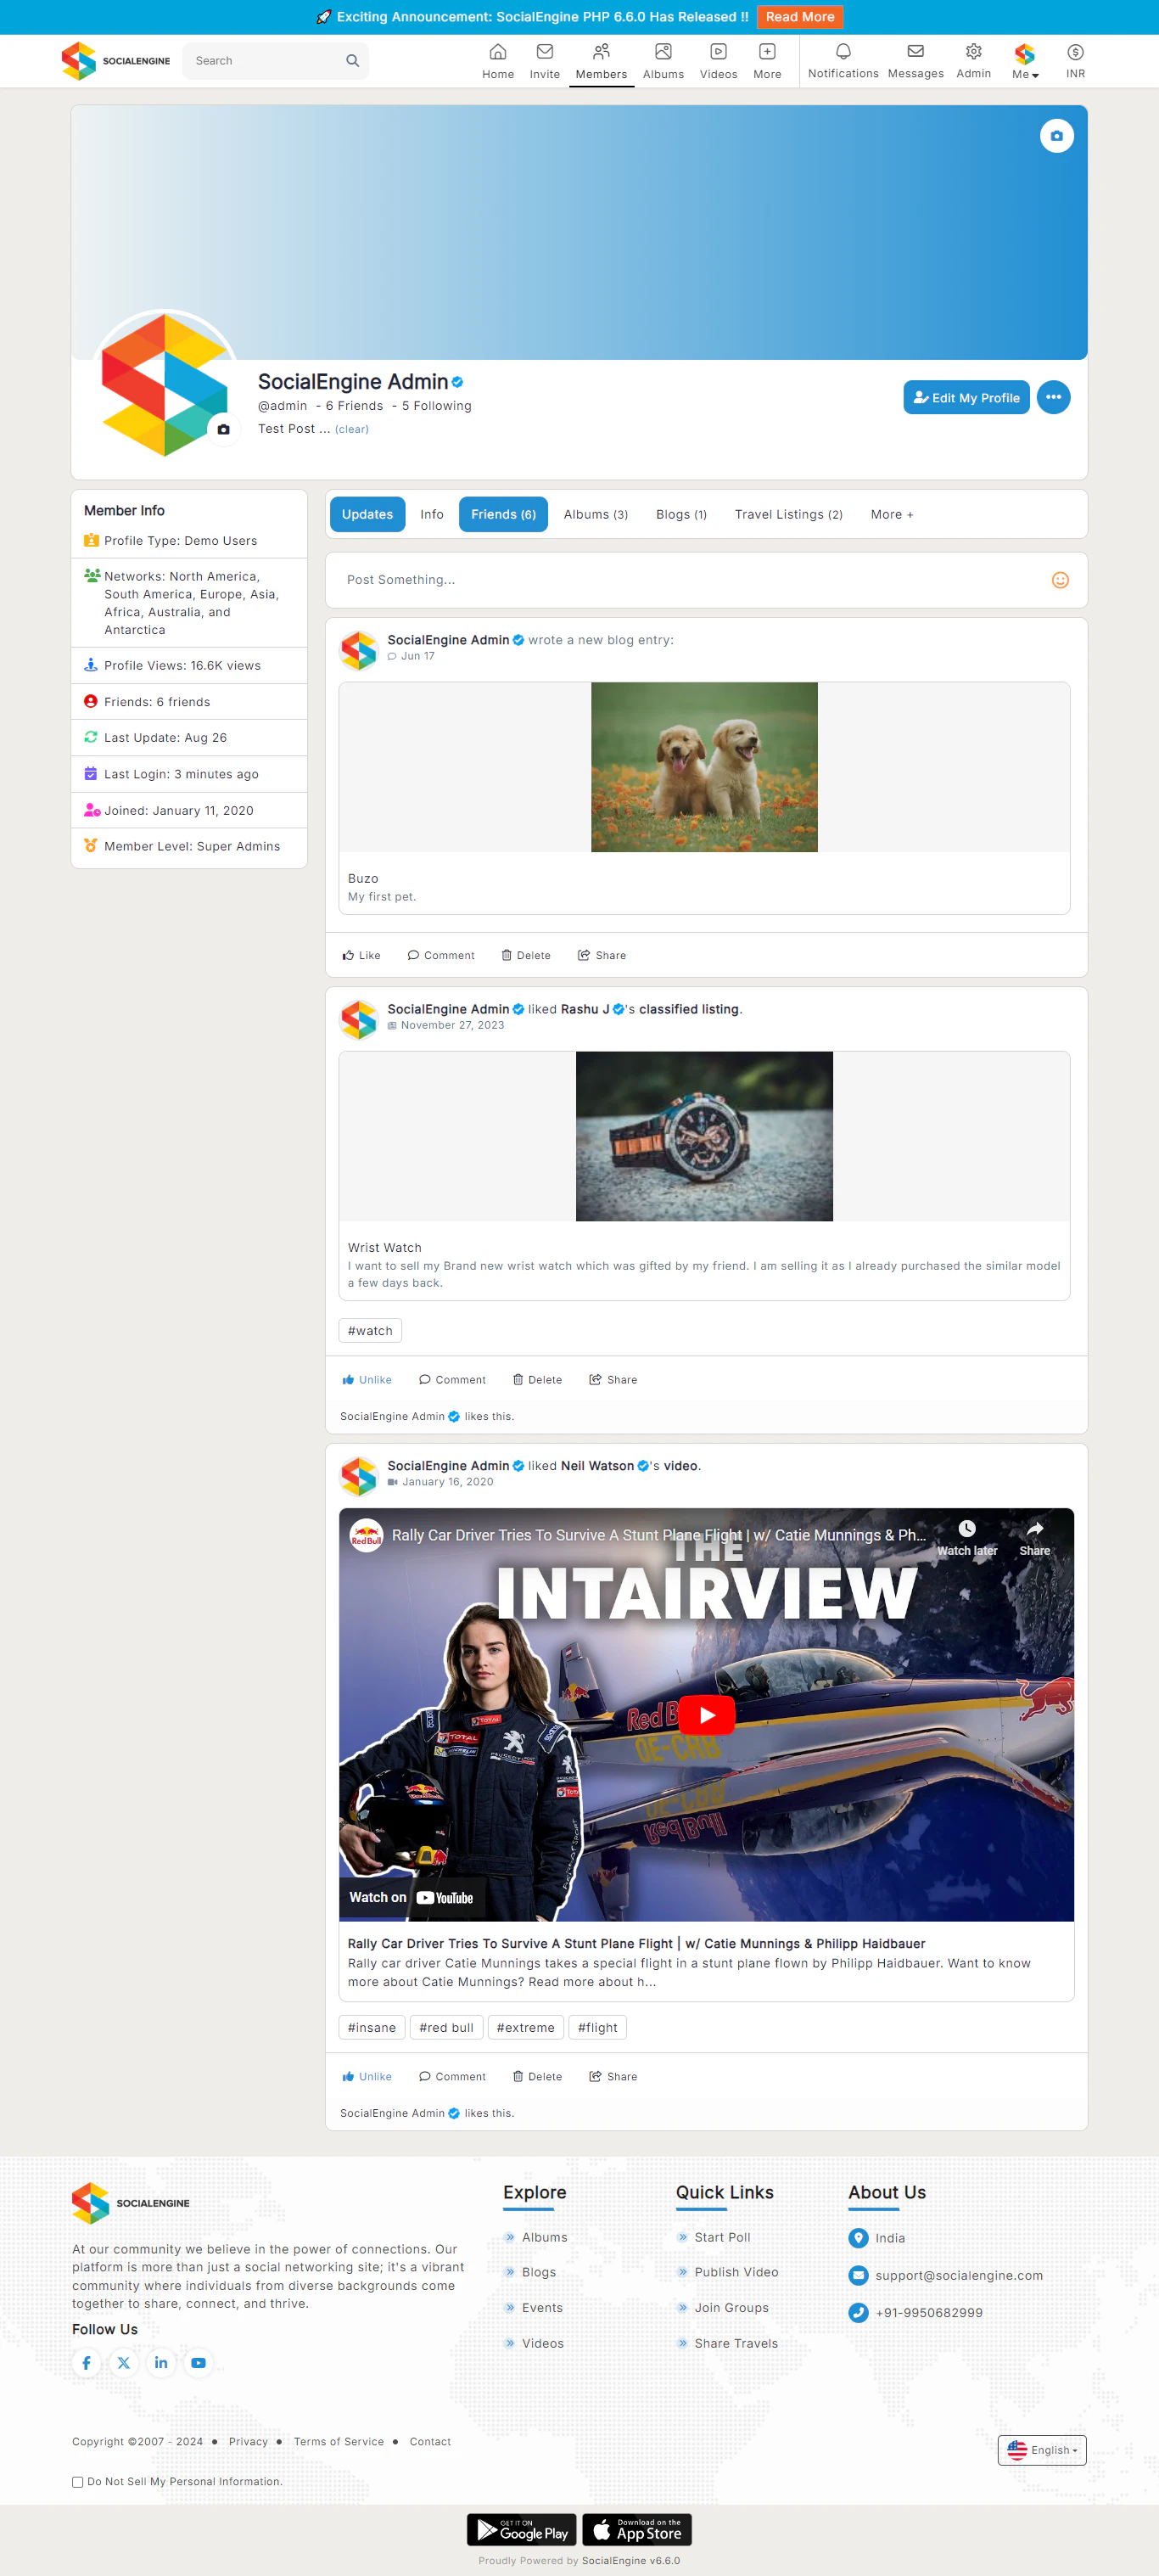The height and width of the screenshot is (2576, 1159).
Task: Share the Buzo blog post
Action: coord(602,955)
